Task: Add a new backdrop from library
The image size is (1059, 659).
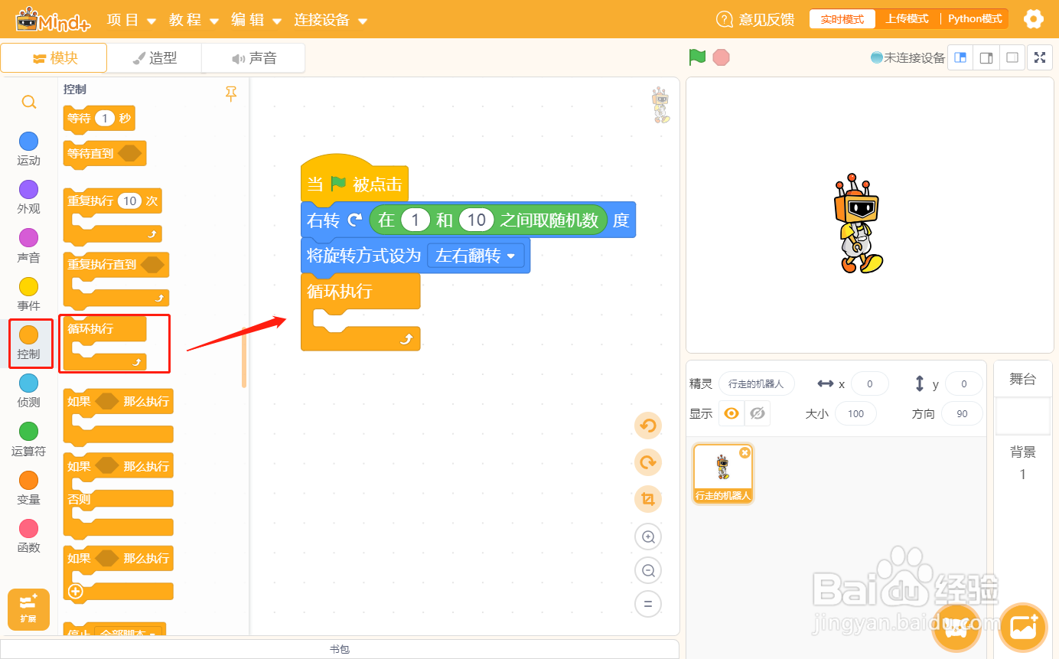Action: [x=1022, y=628]
